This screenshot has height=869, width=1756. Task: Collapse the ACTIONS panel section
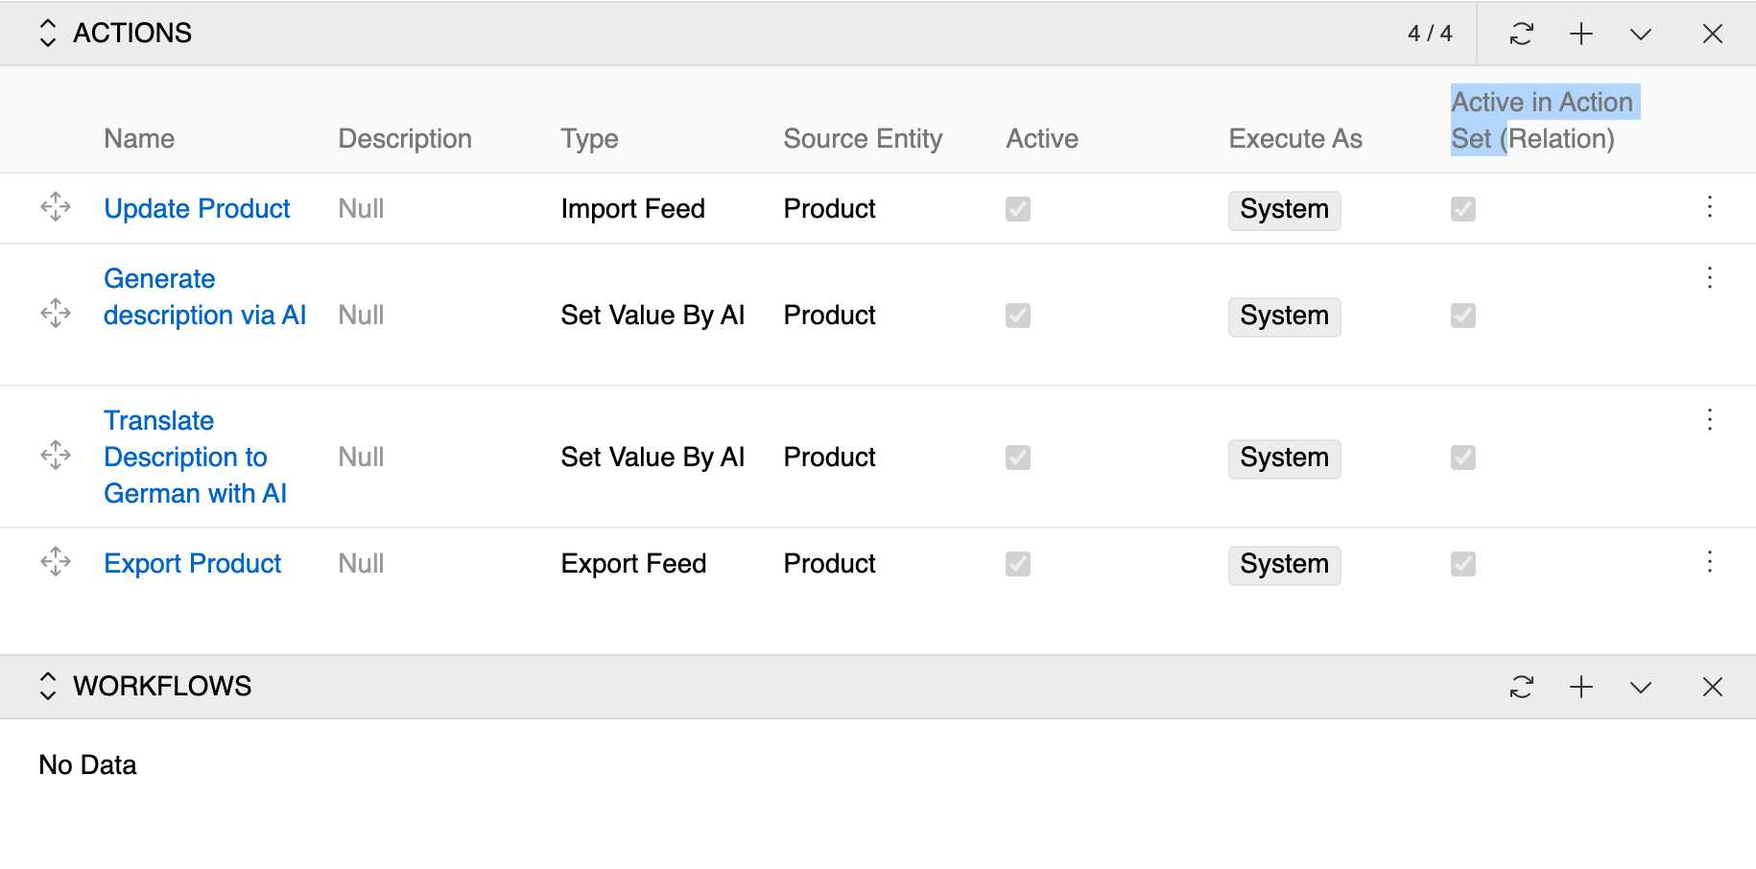pos(48,34)
